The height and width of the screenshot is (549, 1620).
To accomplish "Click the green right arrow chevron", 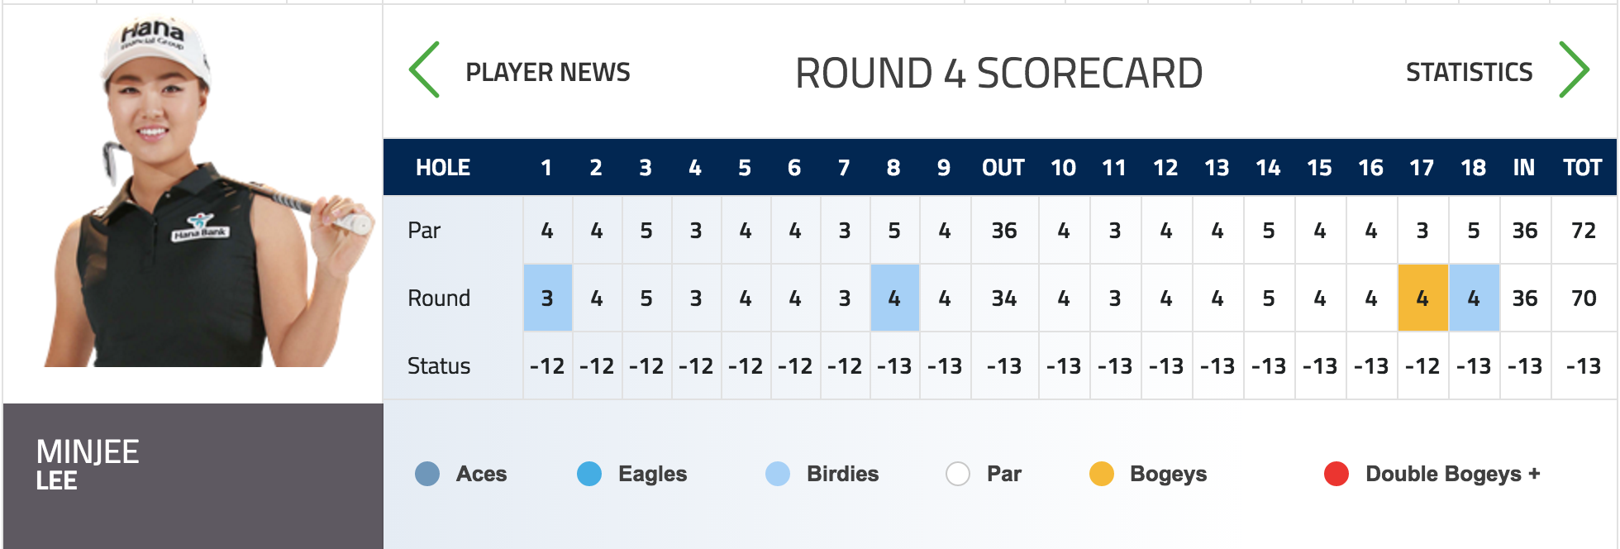I will tap(1574, 70).
